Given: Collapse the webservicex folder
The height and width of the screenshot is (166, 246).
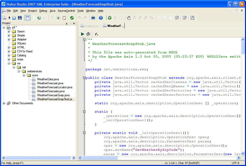Looking at the screenshot, I should click(19, 71).
